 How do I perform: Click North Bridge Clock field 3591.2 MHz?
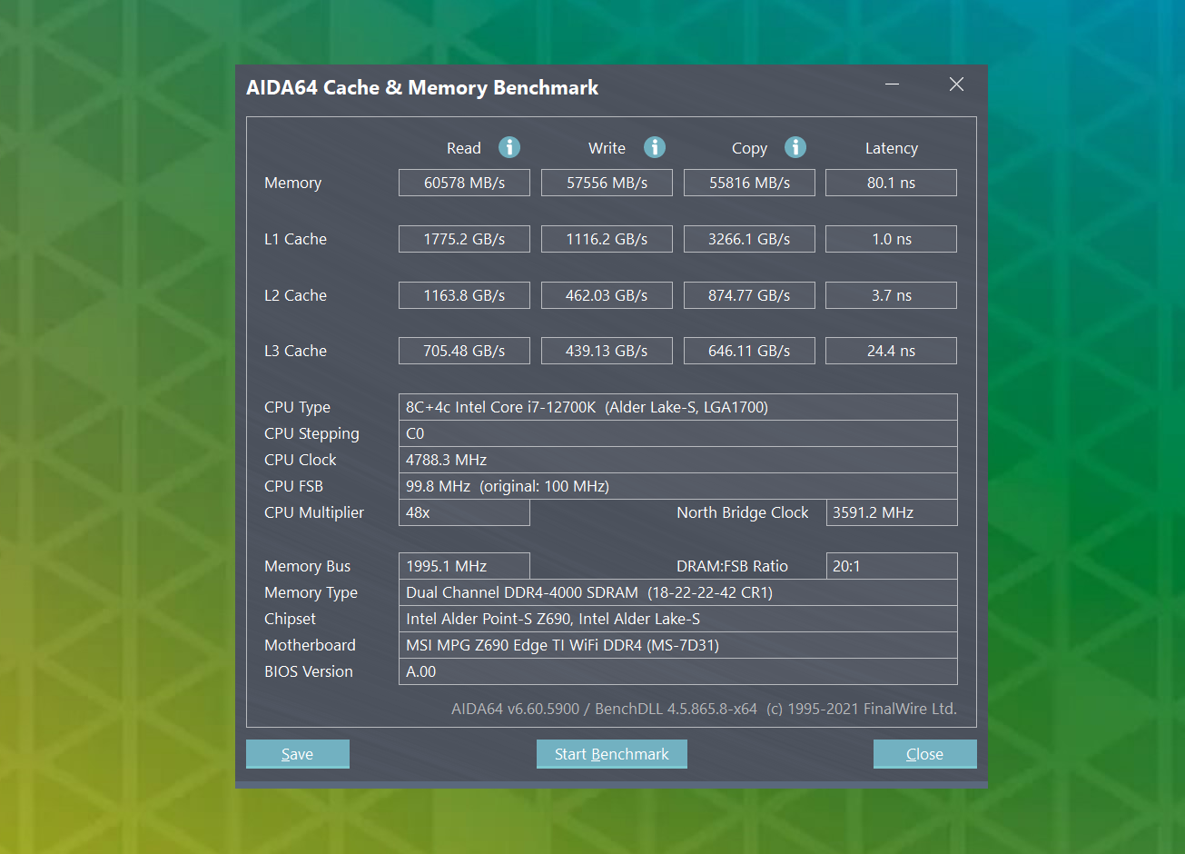pos(892,512)
